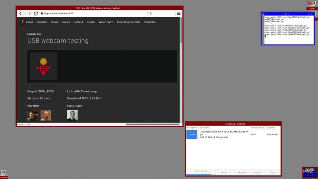Go forward using the NetSurf forward arrow
The image size is (318, 179).
coord(29,14)
